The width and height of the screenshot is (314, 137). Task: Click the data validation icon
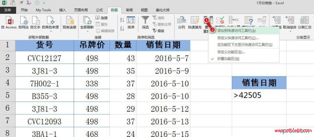[220, 20]
